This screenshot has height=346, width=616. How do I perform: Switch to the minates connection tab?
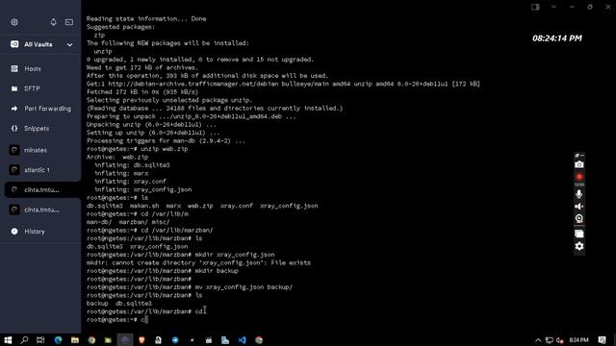click(36, 150)
